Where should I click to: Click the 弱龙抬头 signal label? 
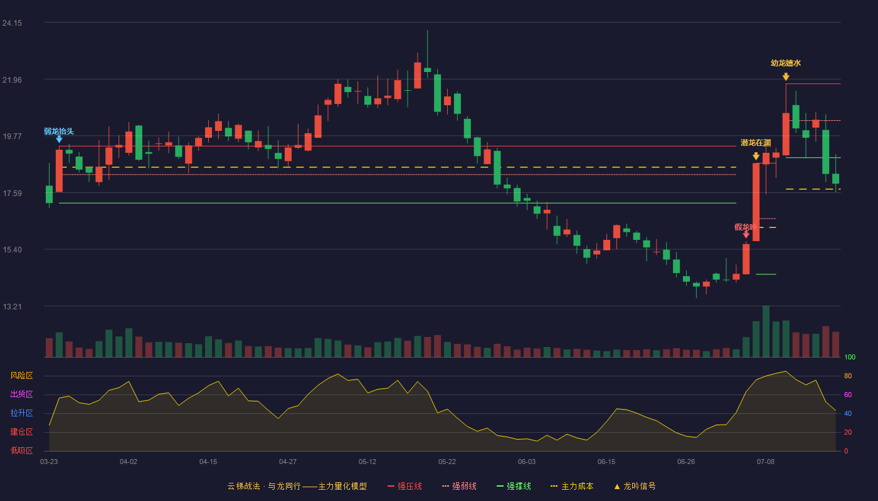[x=59, y=132]
